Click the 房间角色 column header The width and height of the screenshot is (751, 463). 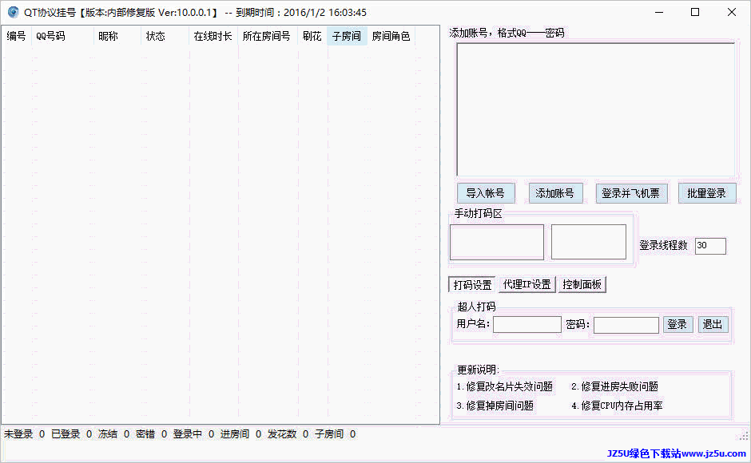[391, 36]
